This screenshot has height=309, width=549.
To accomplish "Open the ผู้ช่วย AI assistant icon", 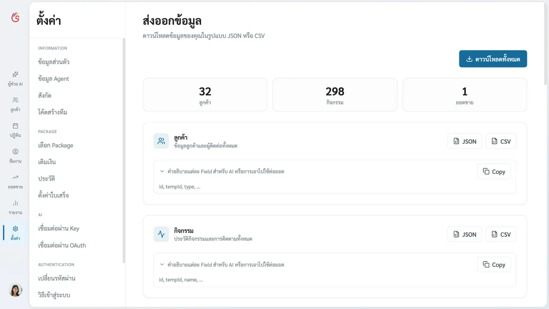I will (x=15, y=74).
